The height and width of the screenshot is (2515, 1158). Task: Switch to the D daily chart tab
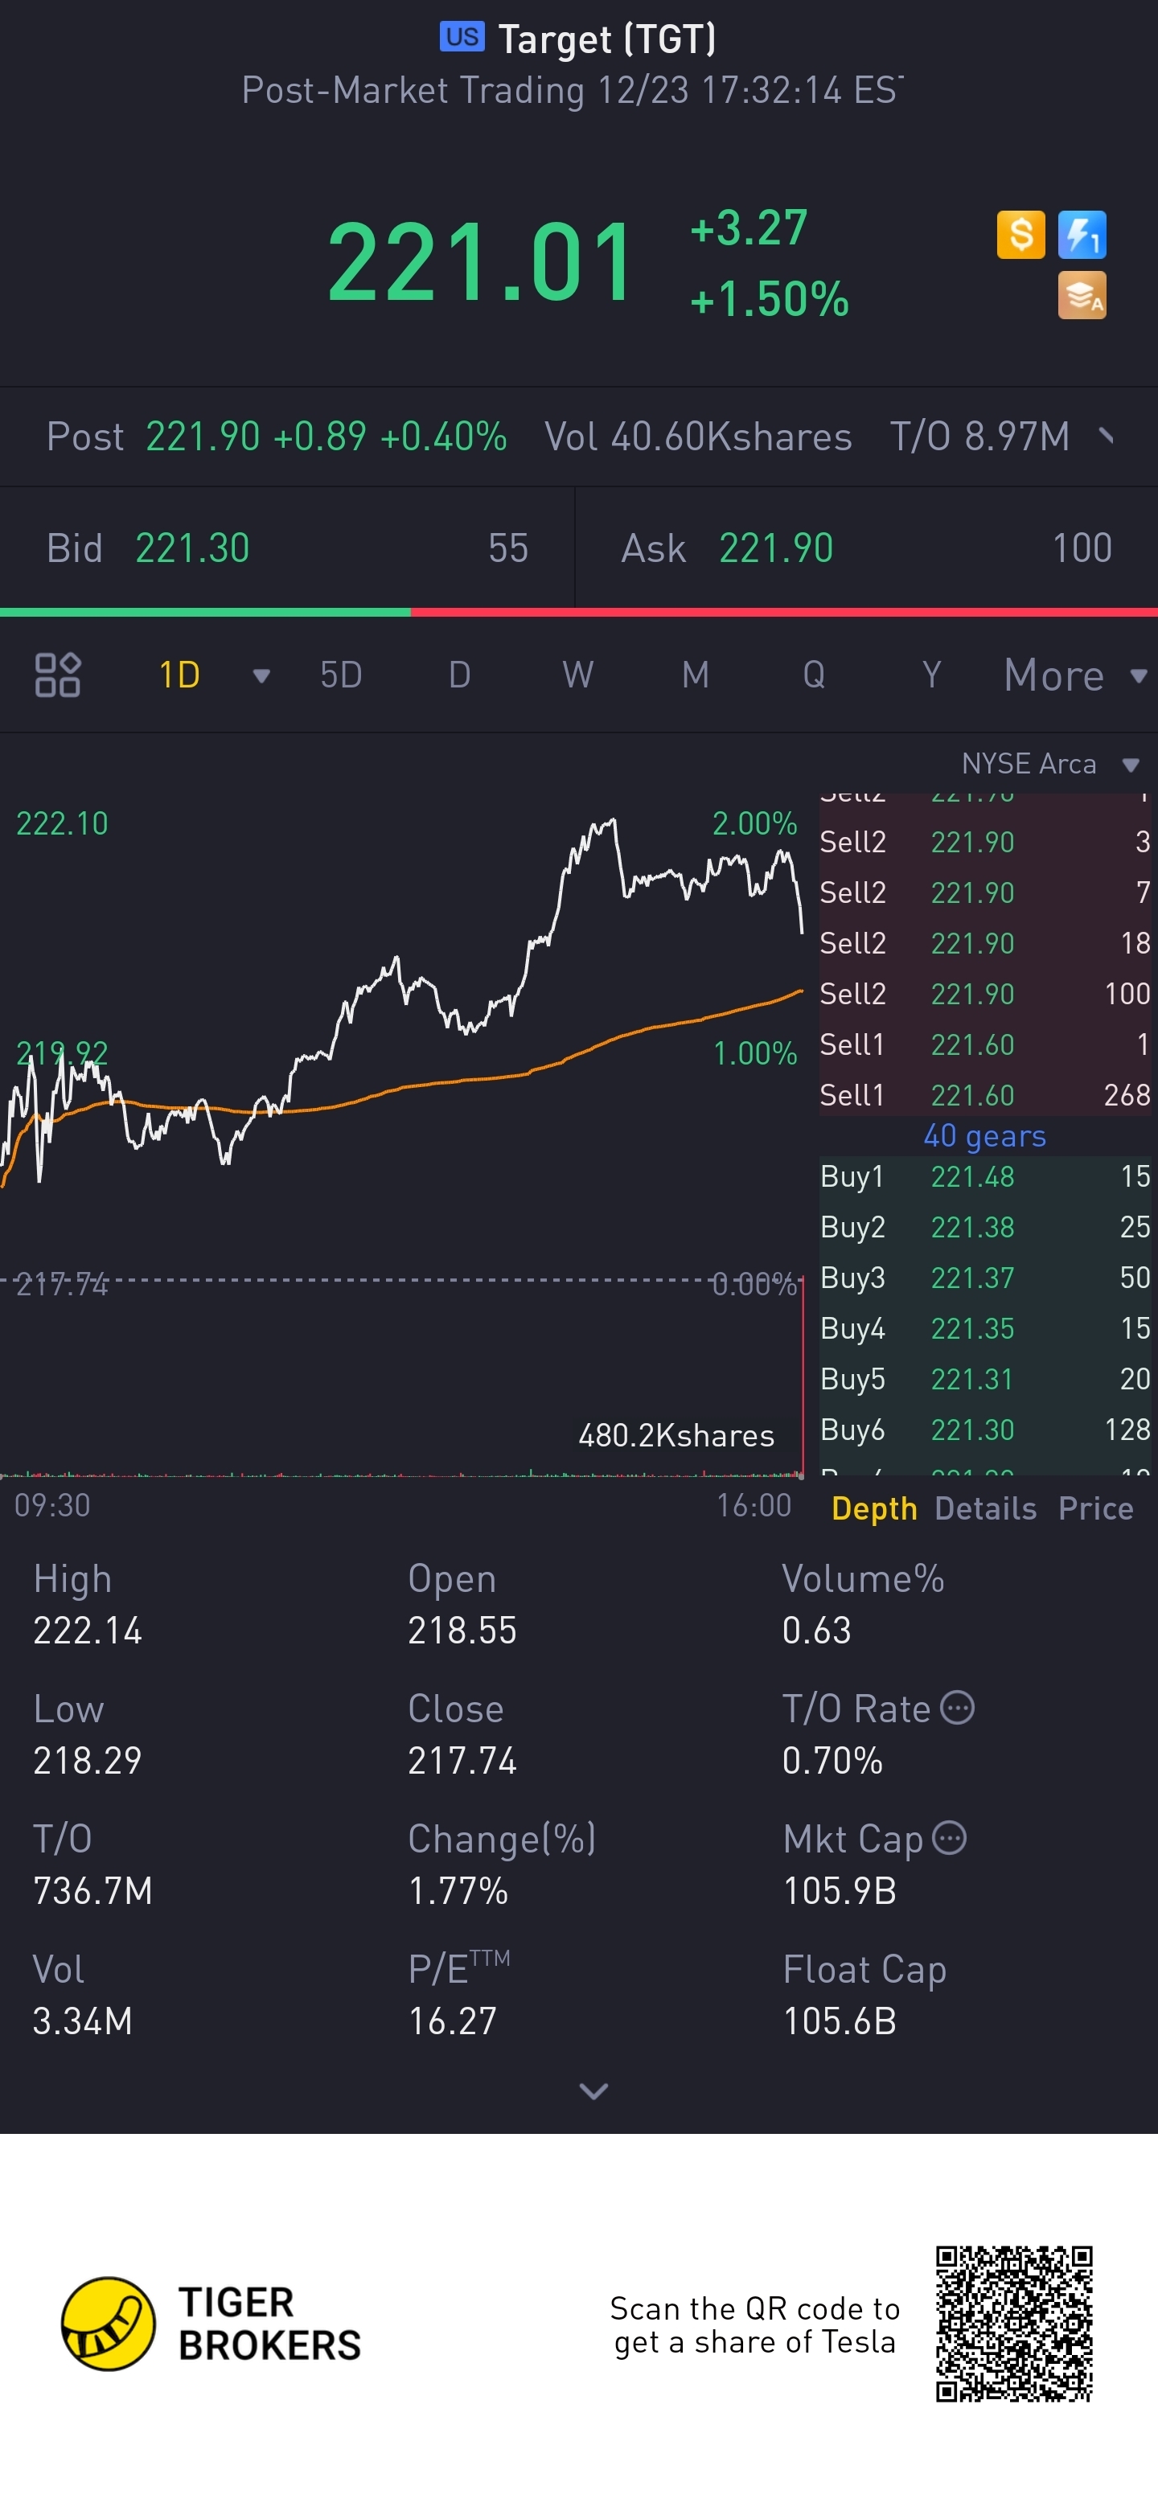click(x=460, y=675)
